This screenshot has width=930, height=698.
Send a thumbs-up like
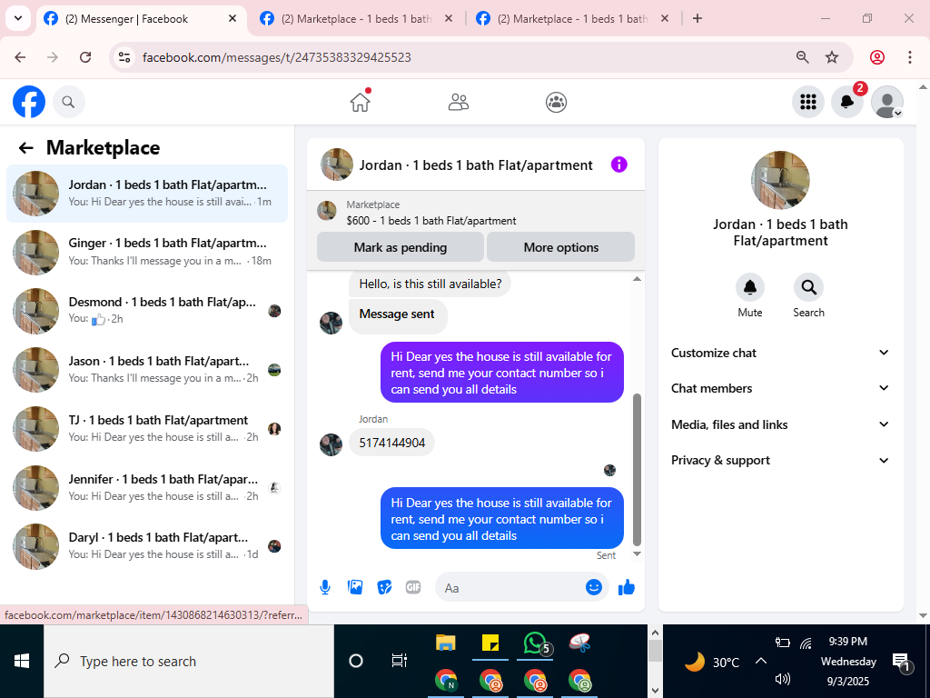click(x=627, y=588)
